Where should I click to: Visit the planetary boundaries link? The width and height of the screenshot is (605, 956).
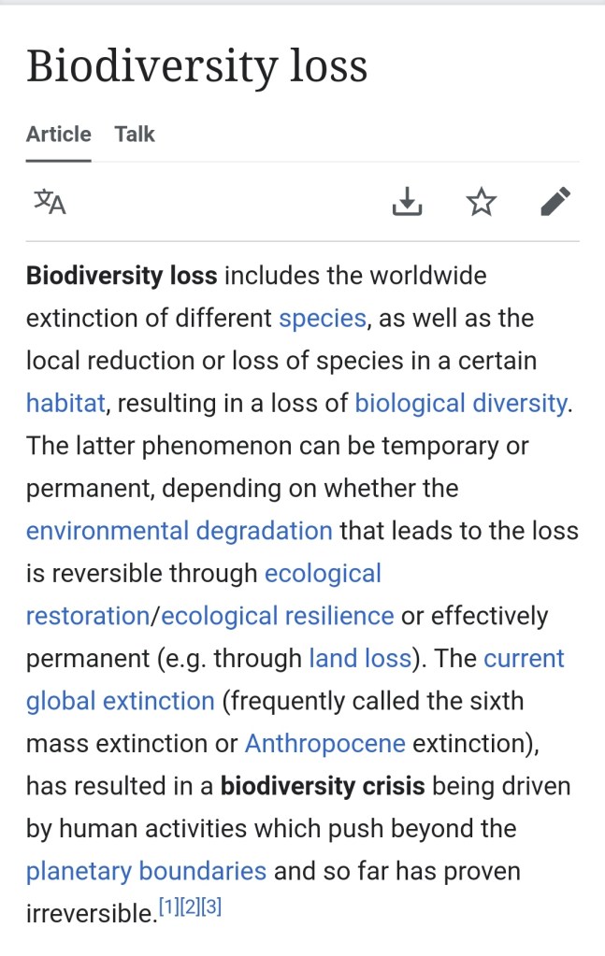146,871
